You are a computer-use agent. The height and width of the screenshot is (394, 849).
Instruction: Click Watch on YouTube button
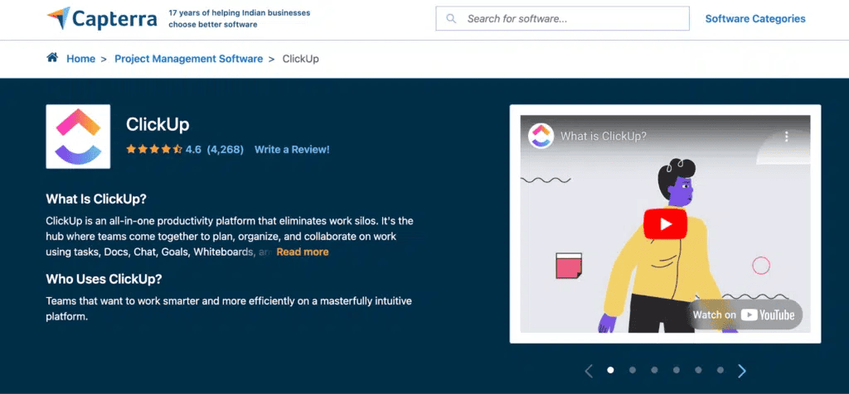point(744,315)
